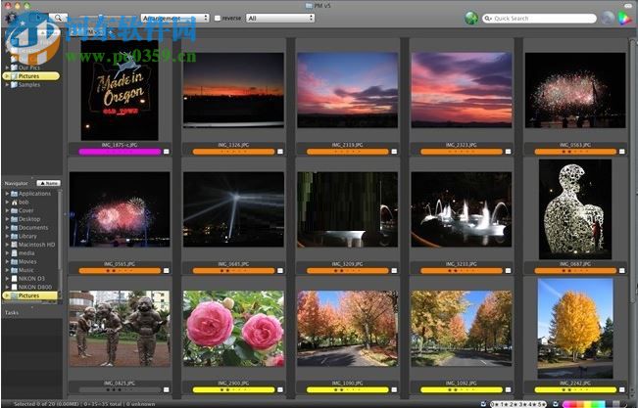Select the yellow autumn tree thumbnail
This screenshot has height=408, width=638.
[x=575, y=329]
